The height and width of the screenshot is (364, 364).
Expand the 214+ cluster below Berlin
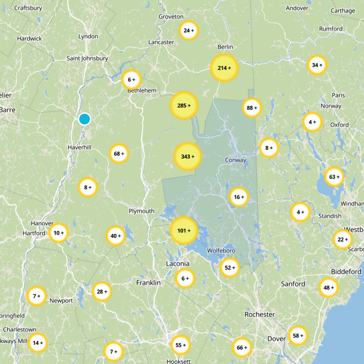(224, 68)
